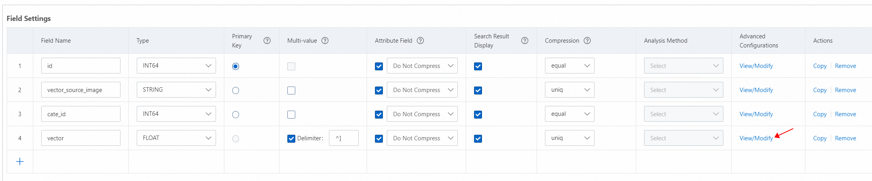
Task: Click the Multi-value help icon
Action: tap(325, 41)
